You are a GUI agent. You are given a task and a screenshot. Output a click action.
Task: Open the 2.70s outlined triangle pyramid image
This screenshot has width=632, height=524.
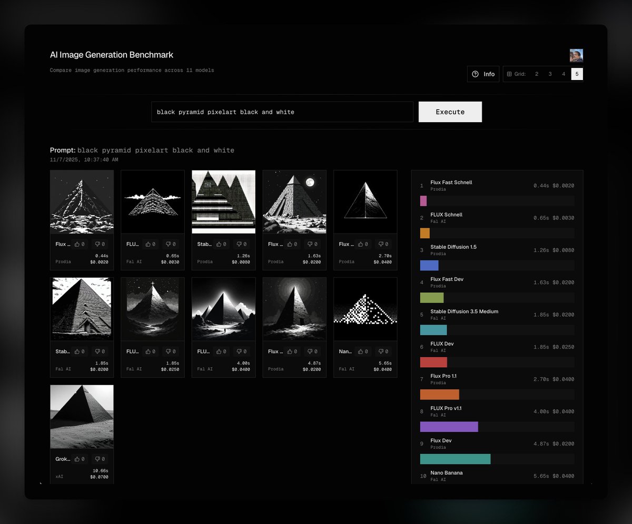pyautogui.click(x=365, y=201)
